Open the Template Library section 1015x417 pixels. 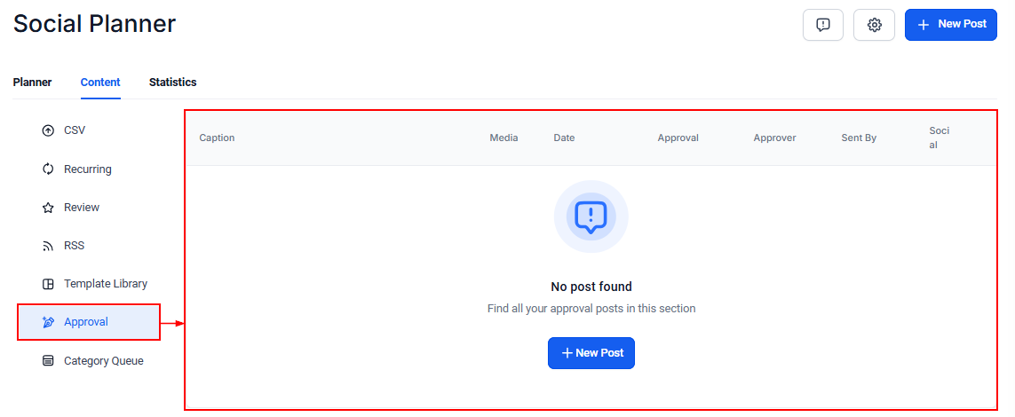[106, 284]
